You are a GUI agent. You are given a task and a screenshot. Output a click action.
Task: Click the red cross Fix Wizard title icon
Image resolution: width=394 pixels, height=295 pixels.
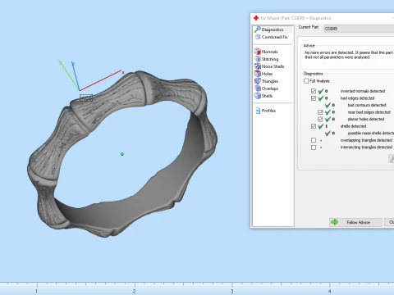[x=256, y=18]
